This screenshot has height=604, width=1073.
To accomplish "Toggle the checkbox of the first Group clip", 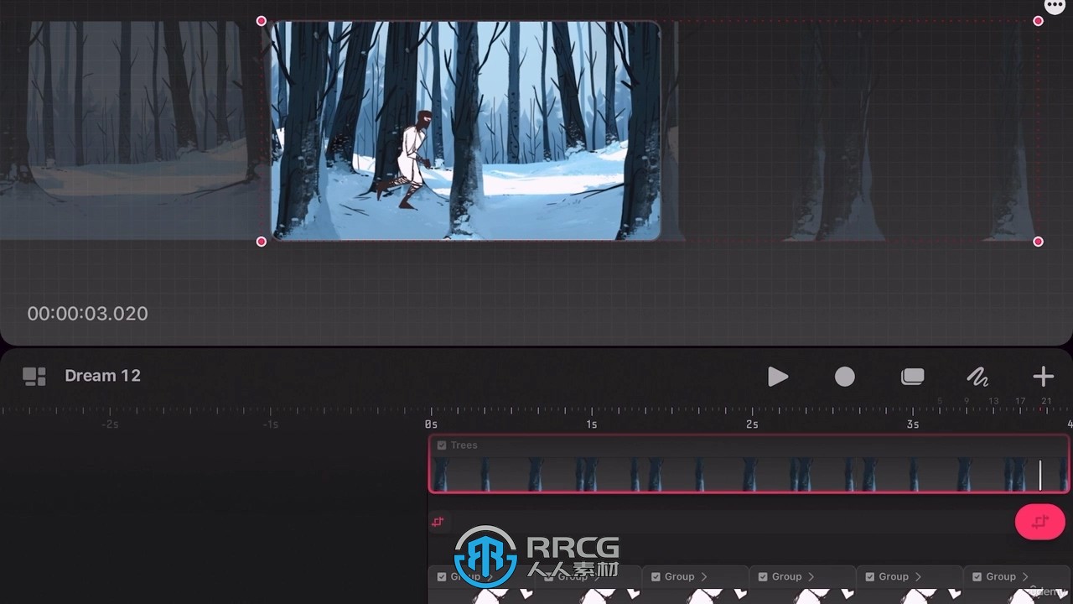I will [x=442, y=577].
